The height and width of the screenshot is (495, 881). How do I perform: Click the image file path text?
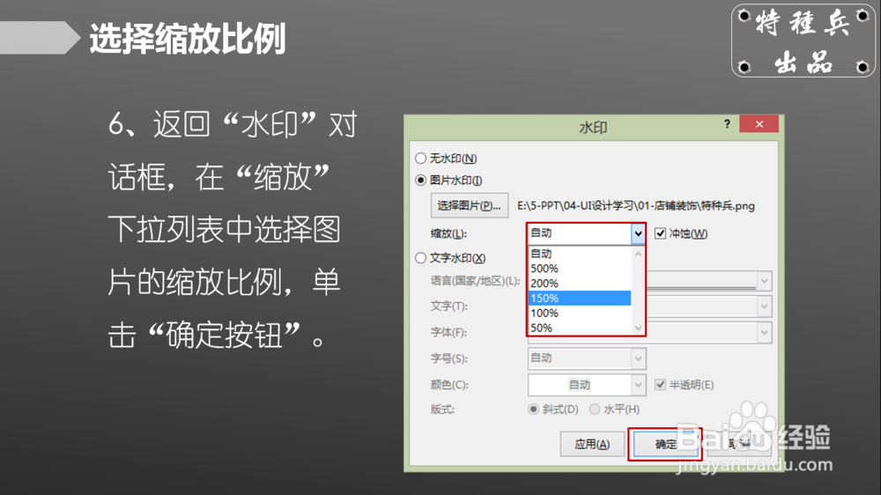(636, 205)
